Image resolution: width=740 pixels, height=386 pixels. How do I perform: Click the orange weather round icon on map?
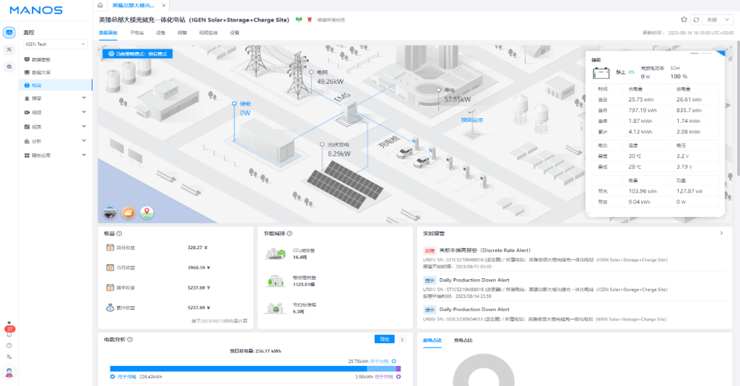(128, 213)
